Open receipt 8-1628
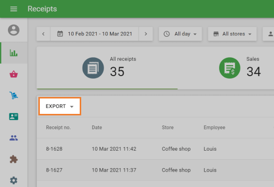The image size is (274, 187). click(54, 149)
